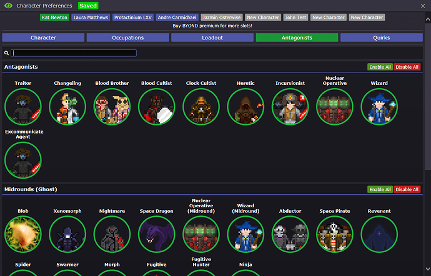Toggle the Wizard (Midround) icon

point(245,234)
